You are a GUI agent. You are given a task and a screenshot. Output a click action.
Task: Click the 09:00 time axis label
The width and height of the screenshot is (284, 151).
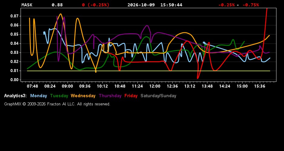pyautogui.click(x=68, y=86)
